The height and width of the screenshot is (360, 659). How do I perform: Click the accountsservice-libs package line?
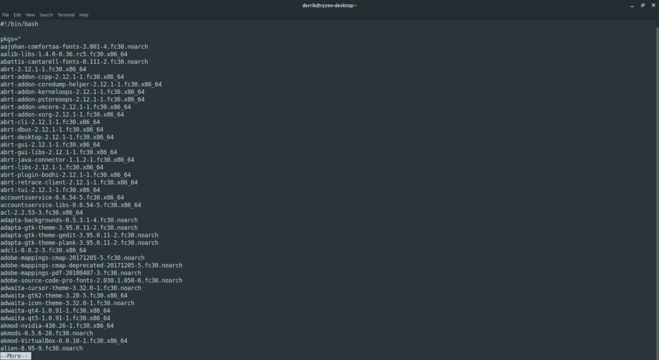coord(71,205)
